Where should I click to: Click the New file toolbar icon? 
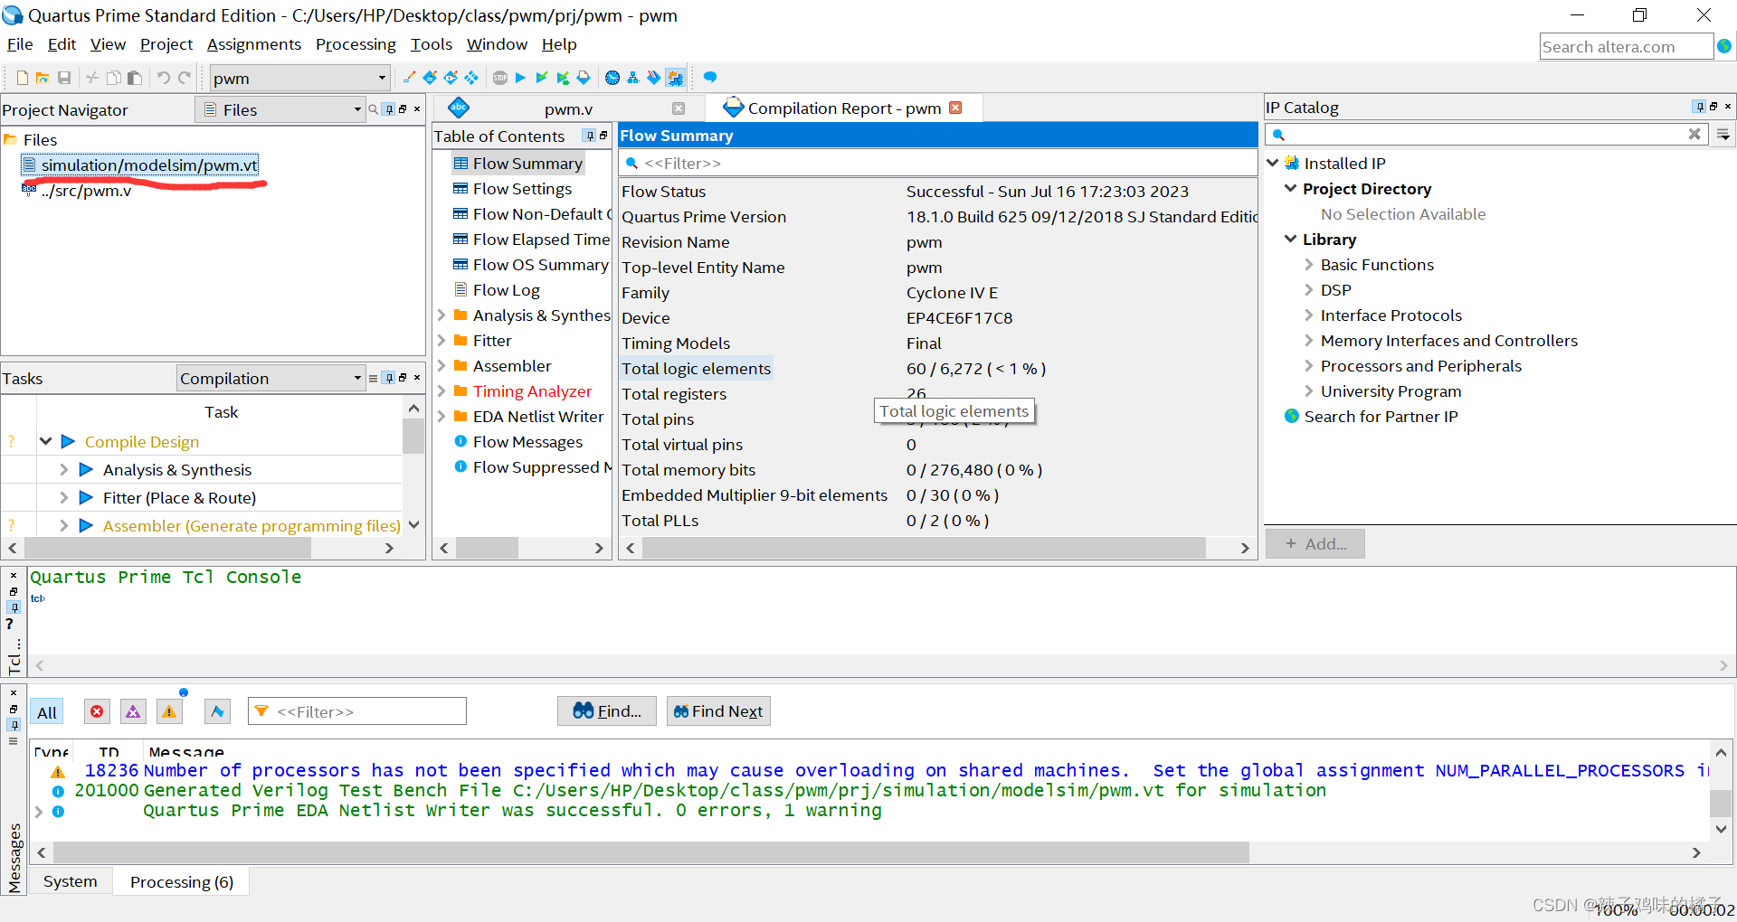(x=23, y=78)
